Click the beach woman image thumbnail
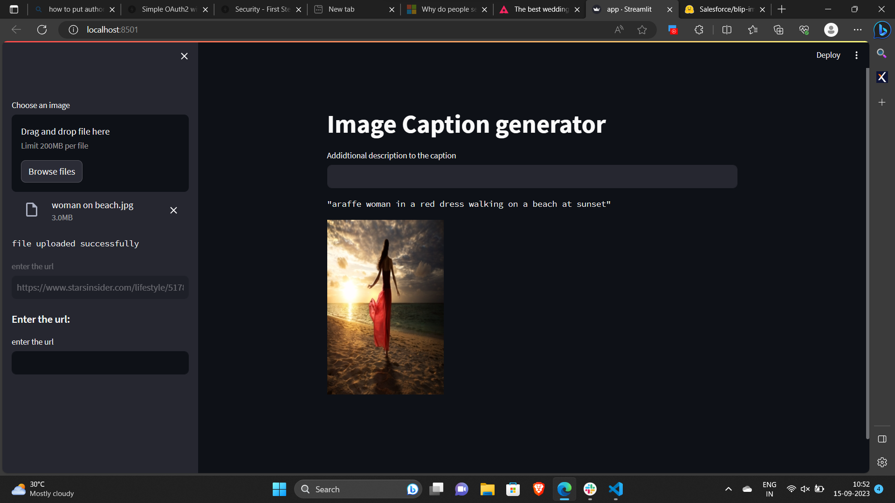895x503 pixels. [x=385, y=307]
